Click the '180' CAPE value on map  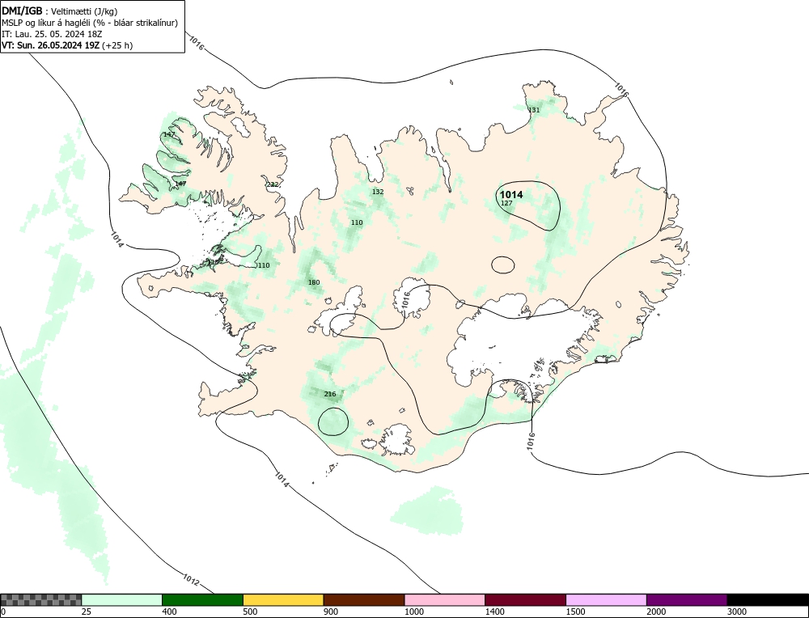tap(314, 282)
